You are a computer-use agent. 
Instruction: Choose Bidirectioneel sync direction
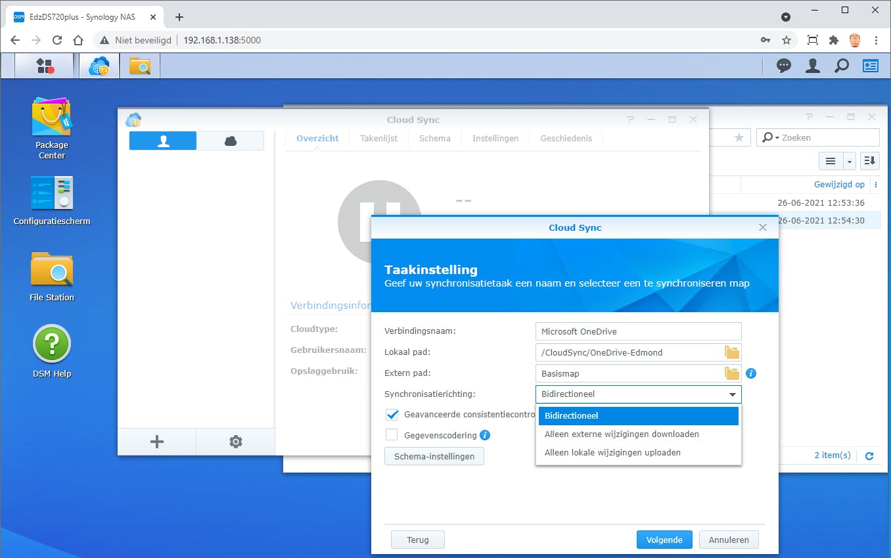pos(639,416)
